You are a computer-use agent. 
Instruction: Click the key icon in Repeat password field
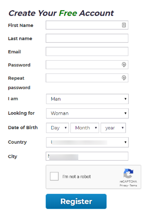[124, 78]
